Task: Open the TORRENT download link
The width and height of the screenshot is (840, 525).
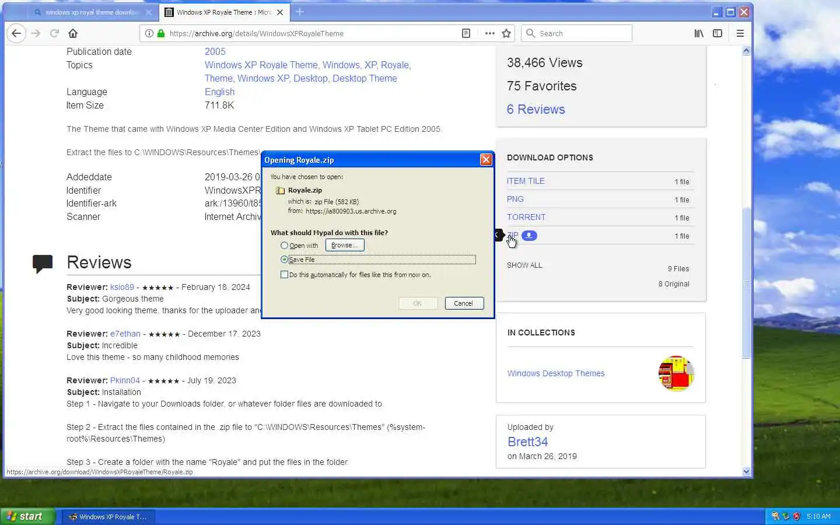Action: (x=526, y=218)
